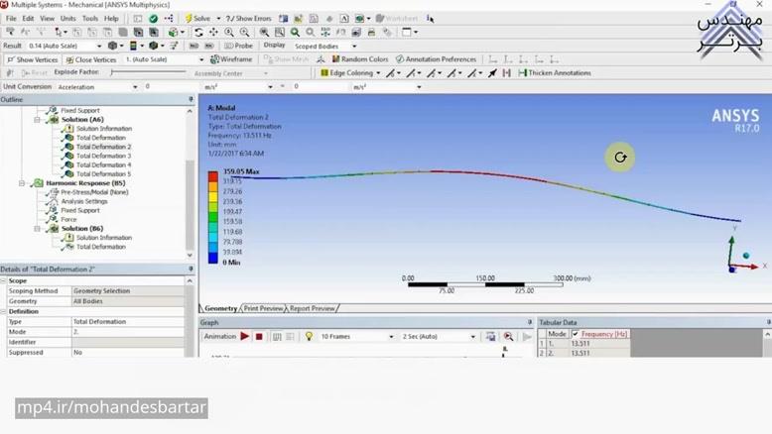772x434 pixels.
Task: Open the viewports layout icon
Action: point(407,32)
